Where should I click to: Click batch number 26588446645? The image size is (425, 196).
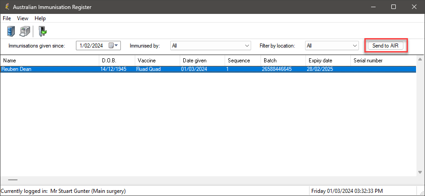[x=277, y=69]
